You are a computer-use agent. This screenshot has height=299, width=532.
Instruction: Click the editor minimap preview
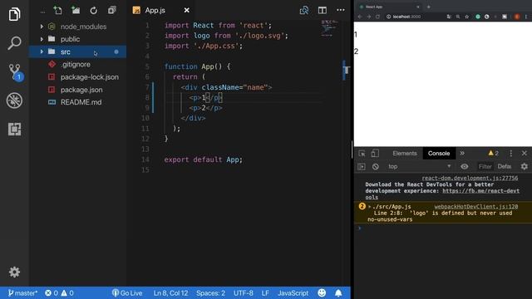click(329, 28)
